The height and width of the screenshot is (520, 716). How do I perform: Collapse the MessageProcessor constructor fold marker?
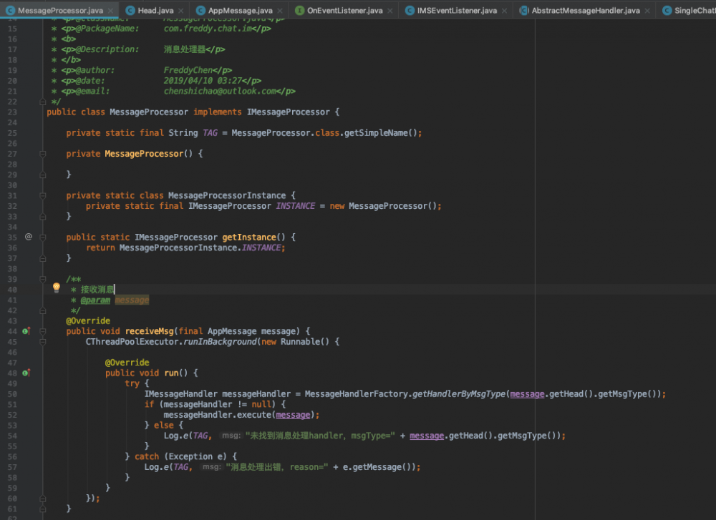point(42,153)
